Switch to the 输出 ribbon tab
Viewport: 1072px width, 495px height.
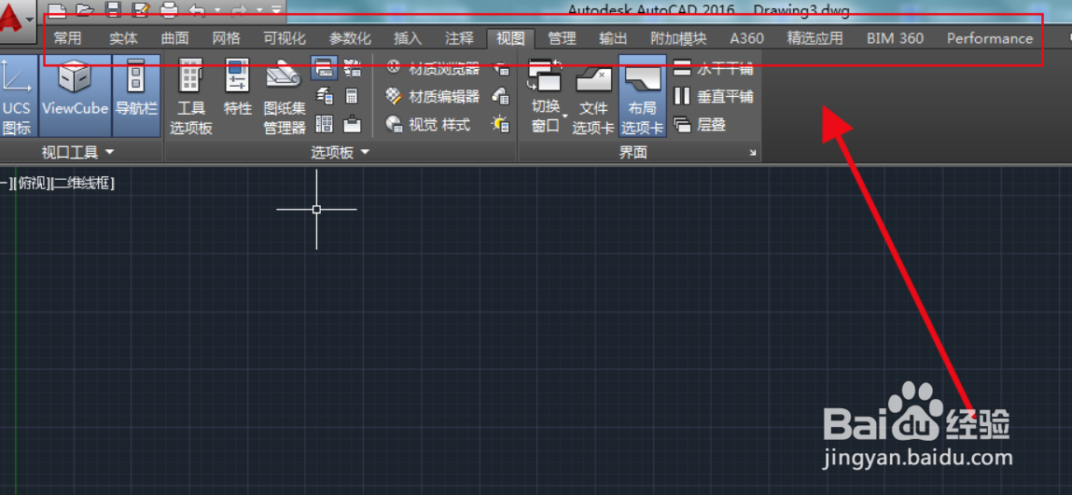(x=613, y=38)
